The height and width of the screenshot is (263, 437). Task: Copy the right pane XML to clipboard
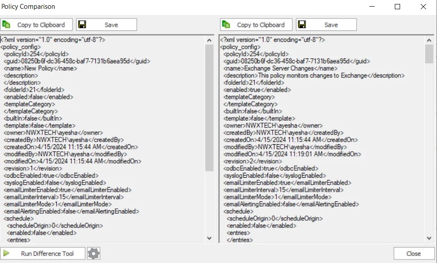pos(256,25)
